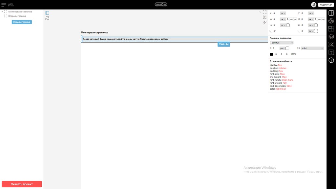Click the color: rgb(0,0,0) style line
Viewport: 336px width, 189px height.
(278, 89)
